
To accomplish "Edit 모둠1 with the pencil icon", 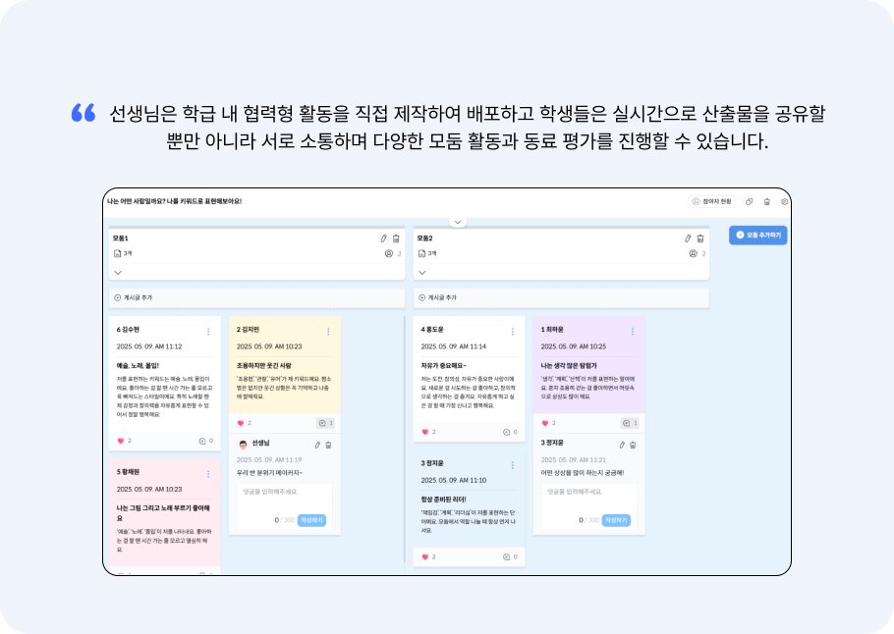I will [x=384, y=238].
